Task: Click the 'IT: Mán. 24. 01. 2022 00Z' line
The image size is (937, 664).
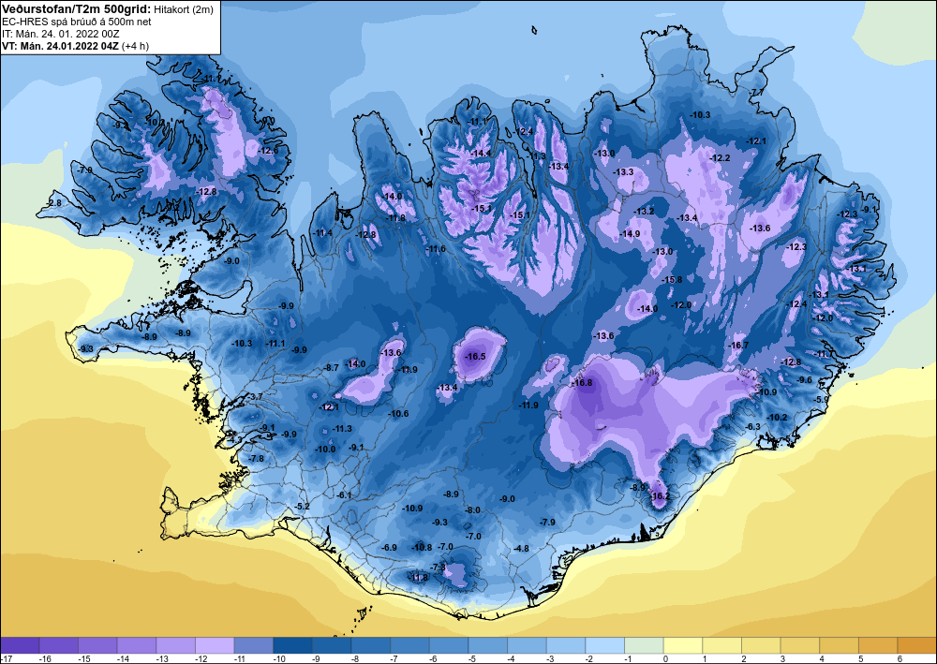Action: coord(61,34)
